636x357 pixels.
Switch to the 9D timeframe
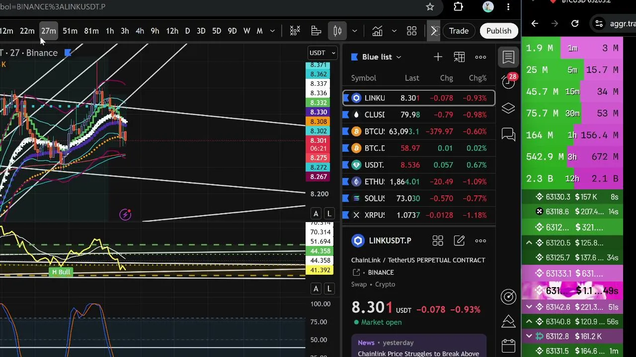click(x=232, y=31)
